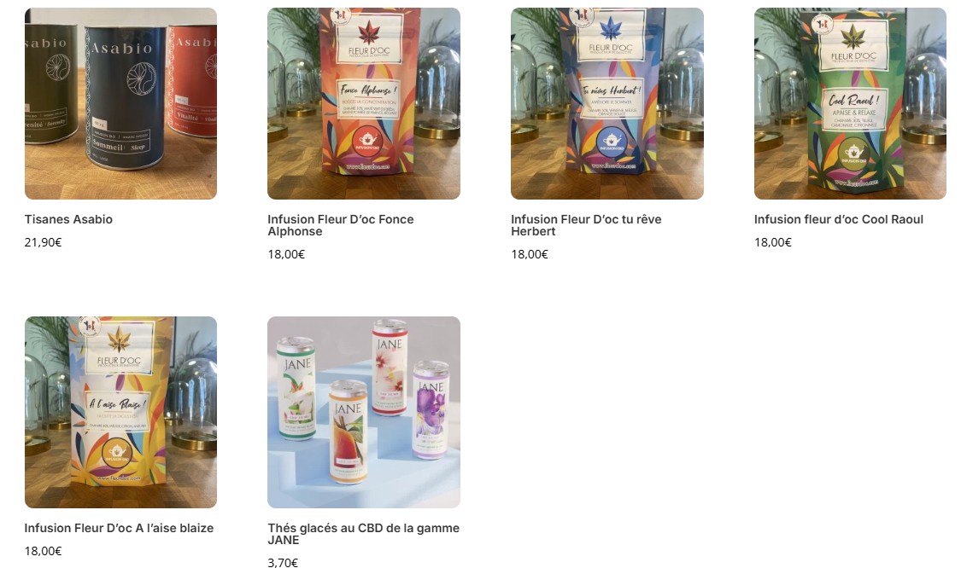Viewport: 961px width, 568px height.
Task: Open the Fonce Alphonse infusion product image
Action: (x=363, y=103)
